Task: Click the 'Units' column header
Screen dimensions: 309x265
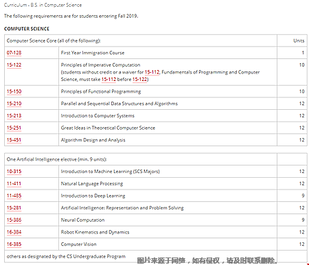Action: click(299, 41)
